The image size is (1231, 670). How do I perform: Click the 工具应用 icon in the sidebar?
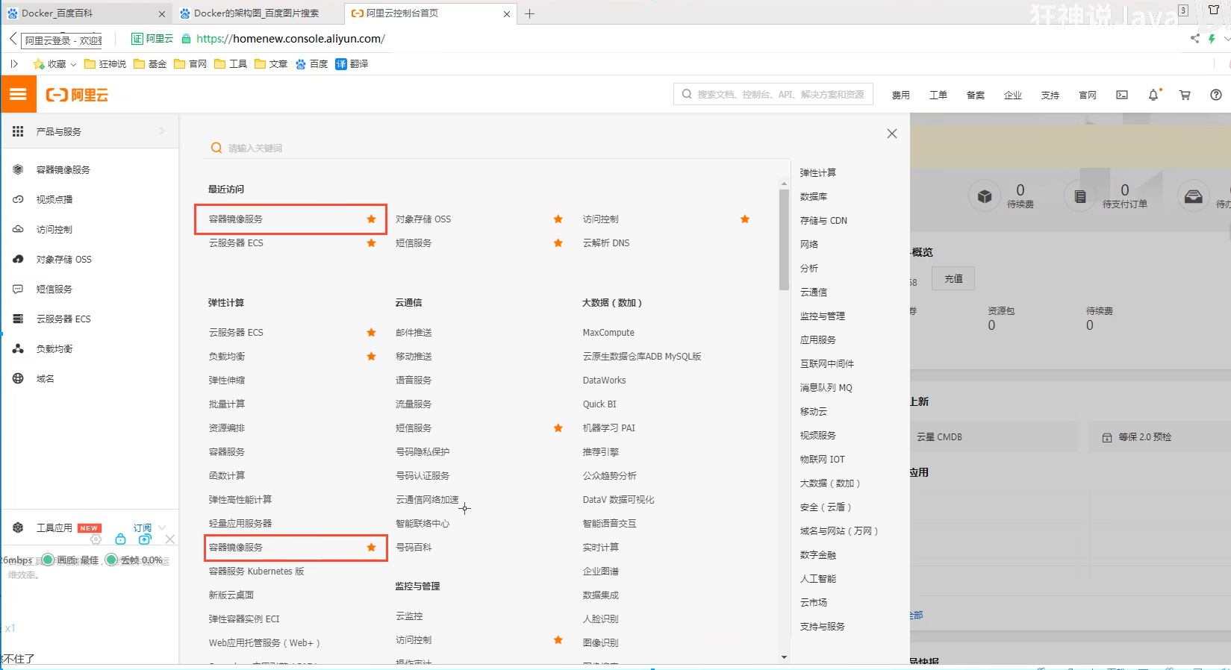(18, 527)
